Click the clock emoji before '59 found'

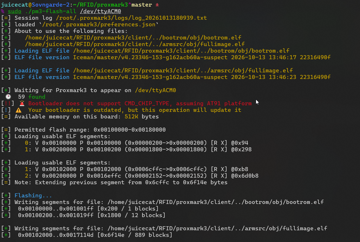pos(8,97)
